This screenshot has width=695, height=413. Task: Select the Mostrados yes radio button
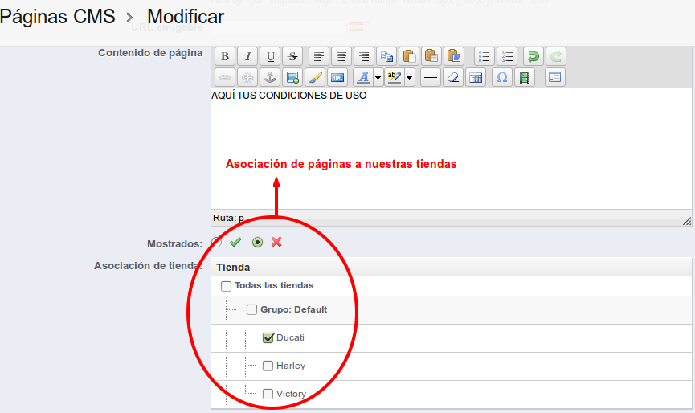click(x=217, y=243)
